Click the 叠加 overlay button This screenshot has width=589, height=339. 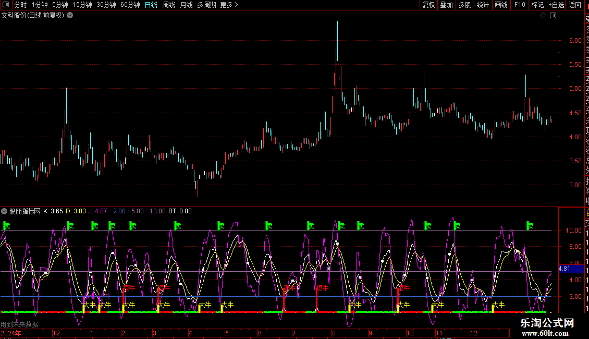click(447, 5)
